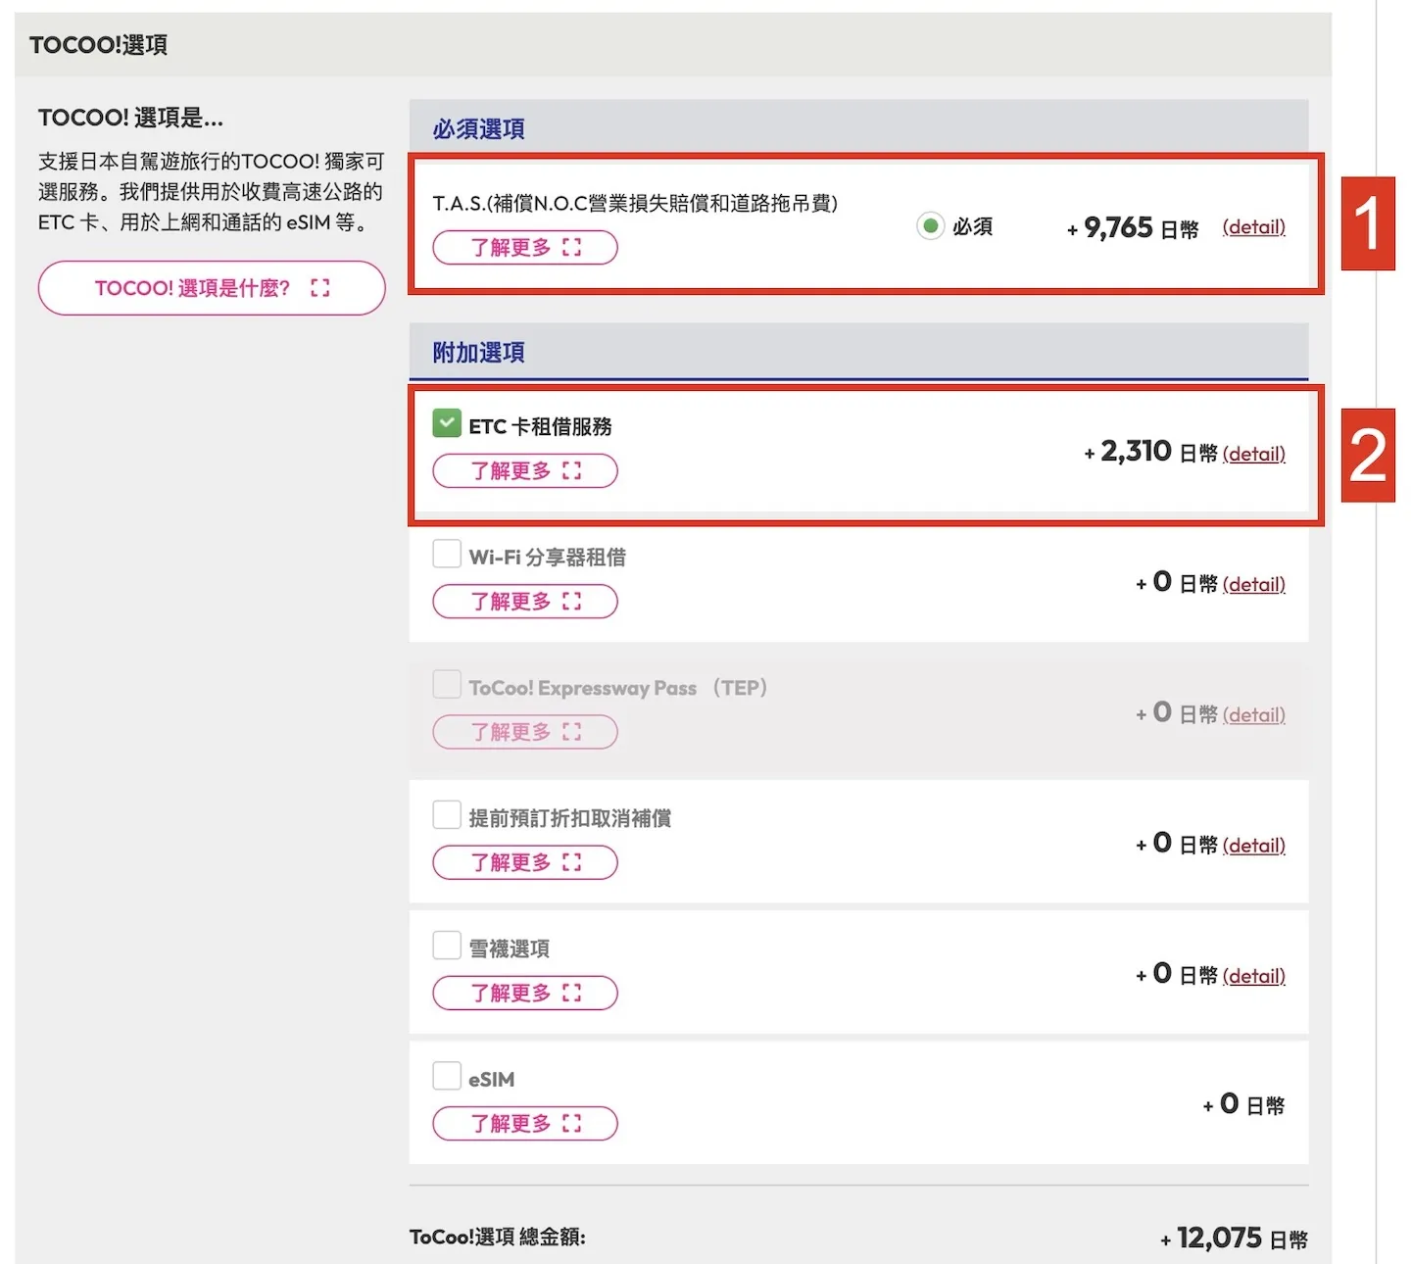Click 'ToCoo!選項 總金額:' label

pos(497,1238)
